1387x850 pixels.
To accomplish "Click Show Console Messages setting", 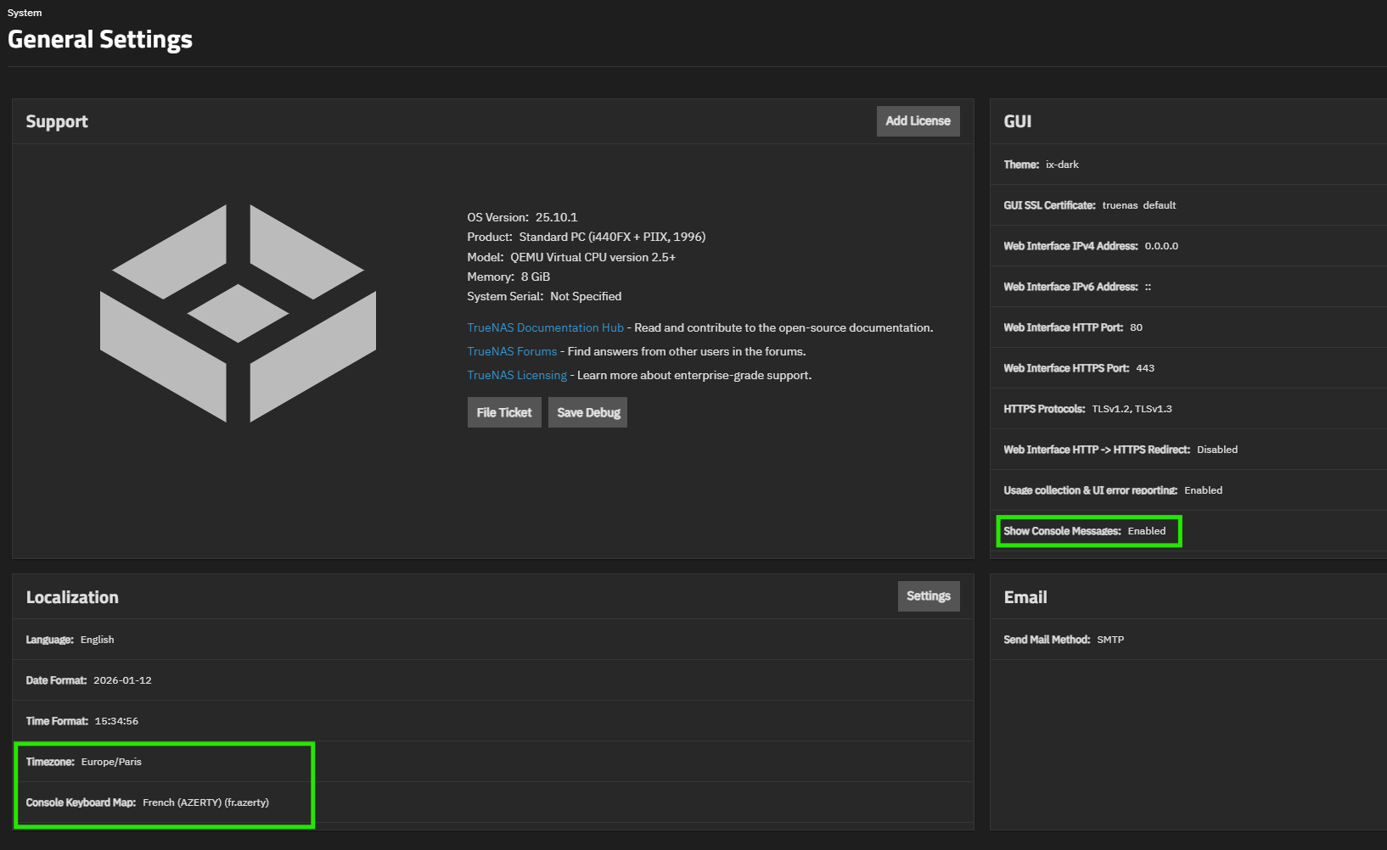I will [x=1084, y=531].
